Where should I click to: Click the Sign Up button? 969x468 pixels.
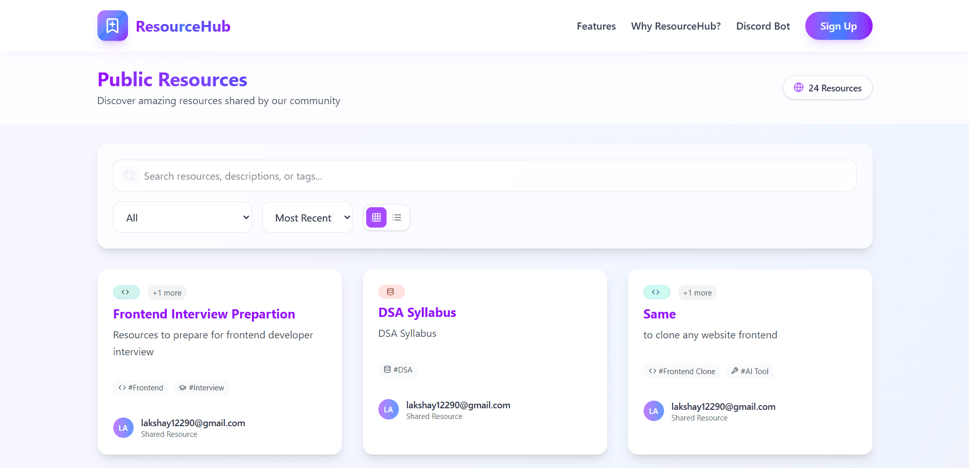click(838, 26)
